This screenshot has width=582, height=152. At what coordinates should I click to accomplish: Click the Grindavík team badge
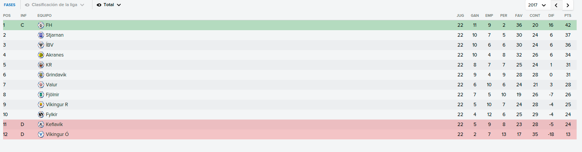tap(41, 75)
